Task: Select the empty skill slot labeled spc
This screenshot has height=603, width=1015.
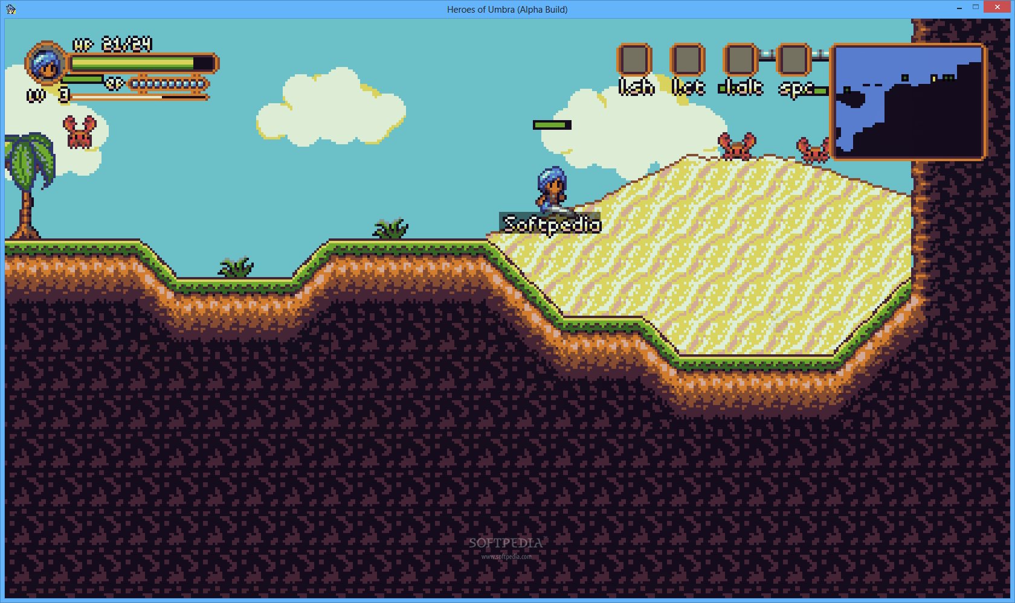Action: [793, 60]
